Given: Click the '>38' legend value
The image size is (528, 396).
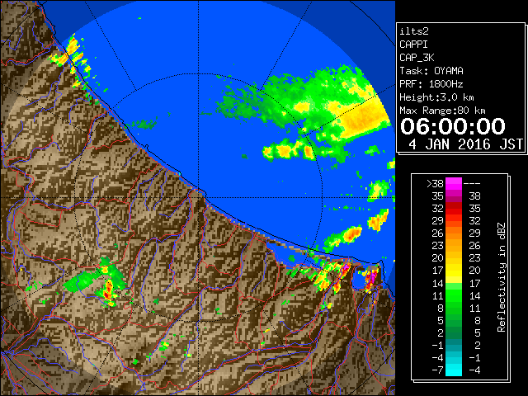Looking at the screenshot, I should 435,183.
